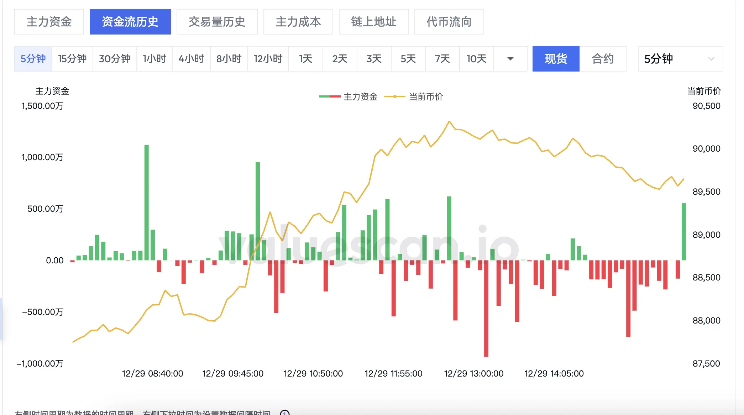Image resolution: width=744 pixels, height=415 pixels.
Task: Switch to 合约 market type
Action: [602, 59]
